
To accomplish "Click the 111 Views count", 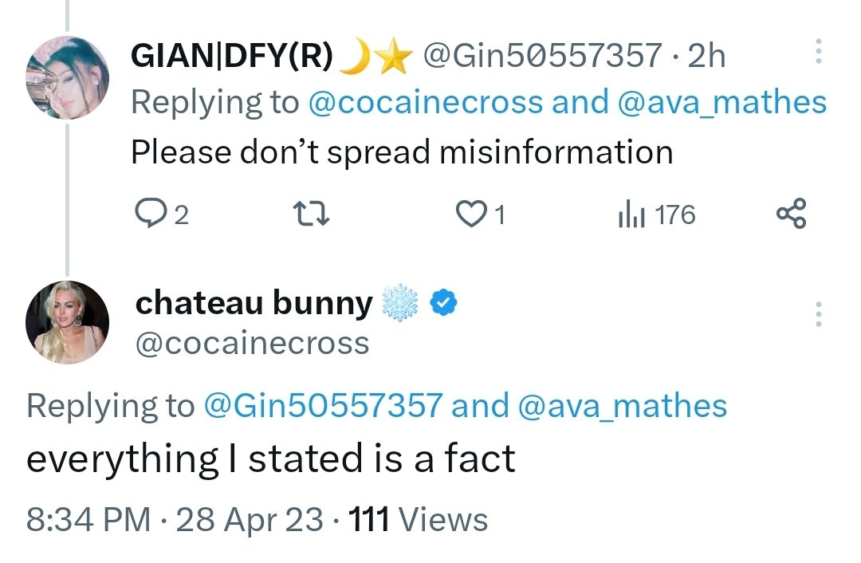I will [418, 520].
